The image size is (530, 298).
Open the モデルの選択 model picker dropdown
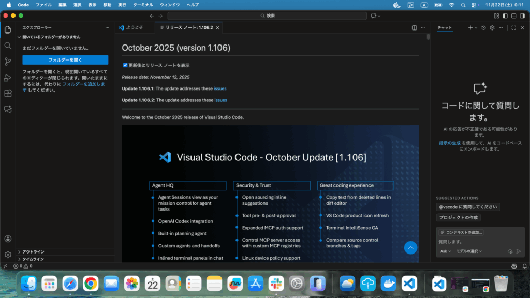pos(468,251)
